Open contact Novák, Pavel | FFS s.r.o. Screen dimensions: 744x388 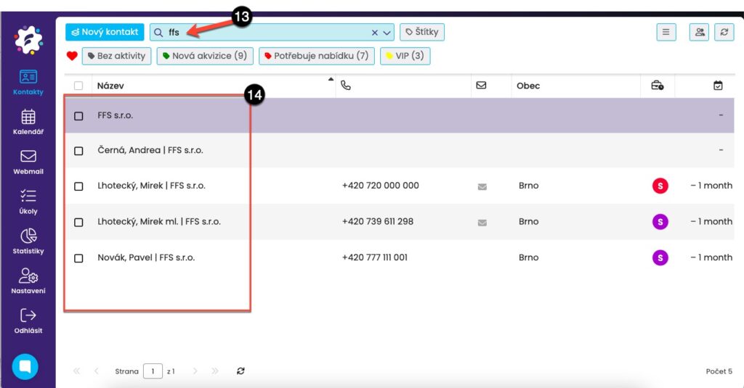click(146, 257)
